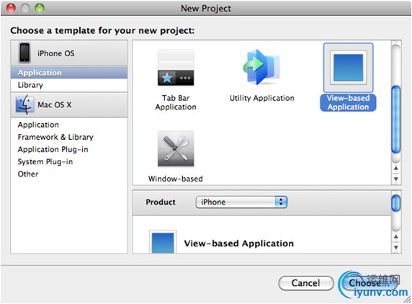Select Framework & Library category
Image resolution: width=412 pixels, height=304 pixels.
(x=69, y=137)
